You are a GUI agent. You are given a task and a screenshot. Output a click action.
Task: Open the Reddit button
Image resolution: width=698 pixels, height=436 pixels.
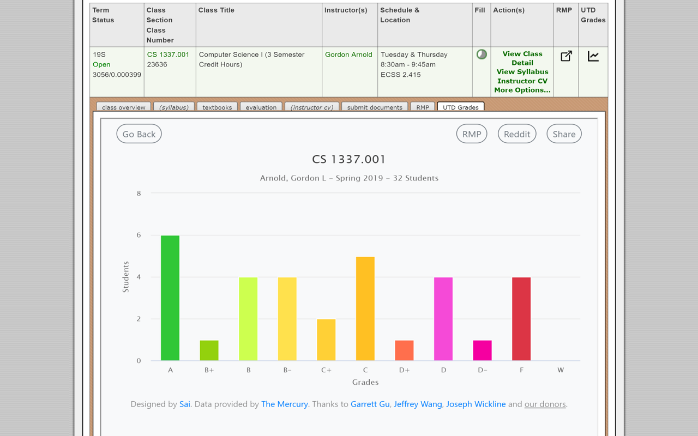517,134
